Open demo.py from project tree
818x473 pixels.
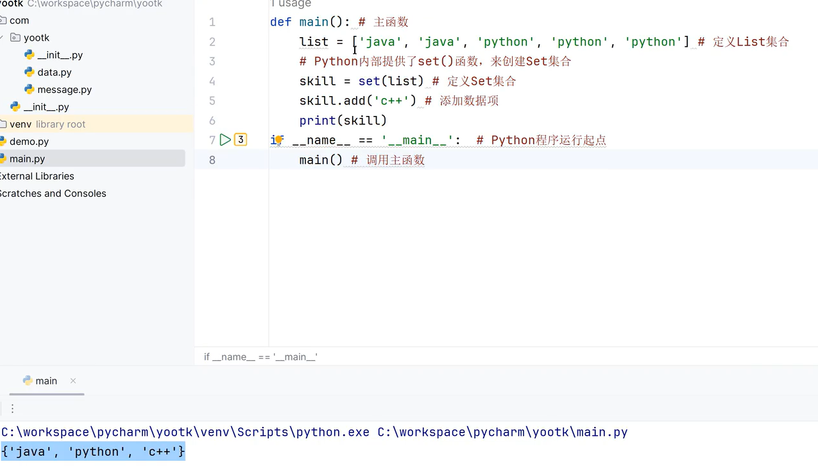(x=29, y=142)
